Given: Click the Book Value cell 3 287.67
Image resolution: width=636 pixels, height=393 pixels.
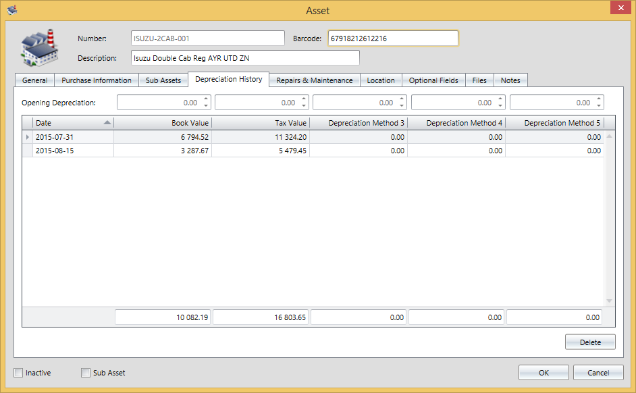Looking at the screenshot, I should point(163,151).
